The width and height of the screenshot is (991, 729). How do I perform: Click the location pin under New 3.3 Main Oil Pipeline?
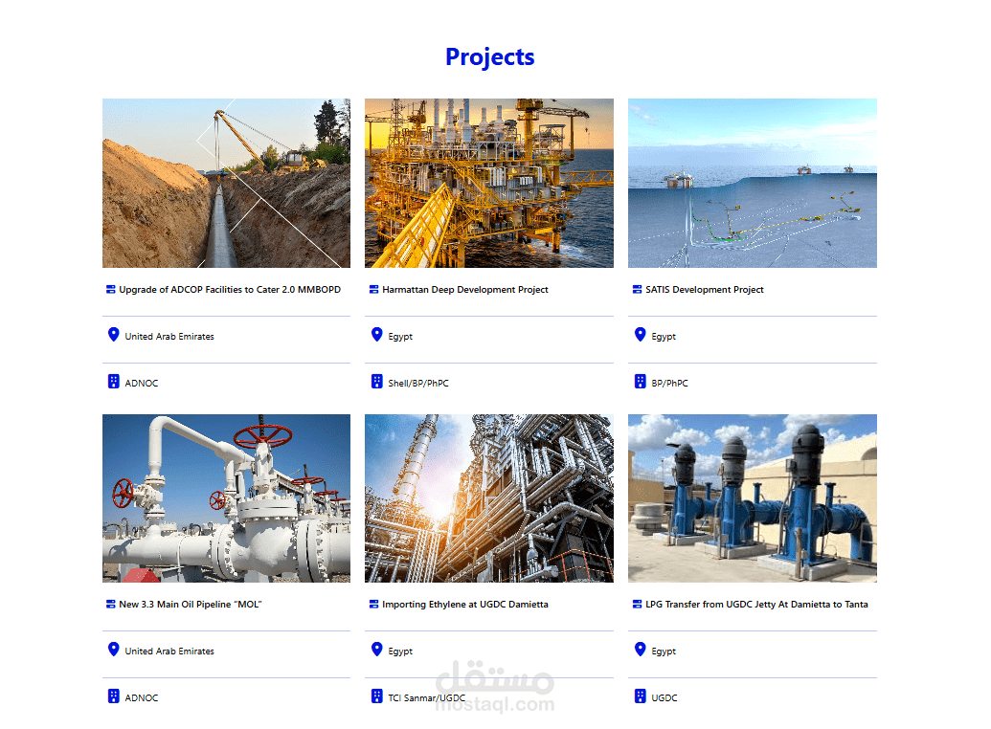(x=114, y=649)
